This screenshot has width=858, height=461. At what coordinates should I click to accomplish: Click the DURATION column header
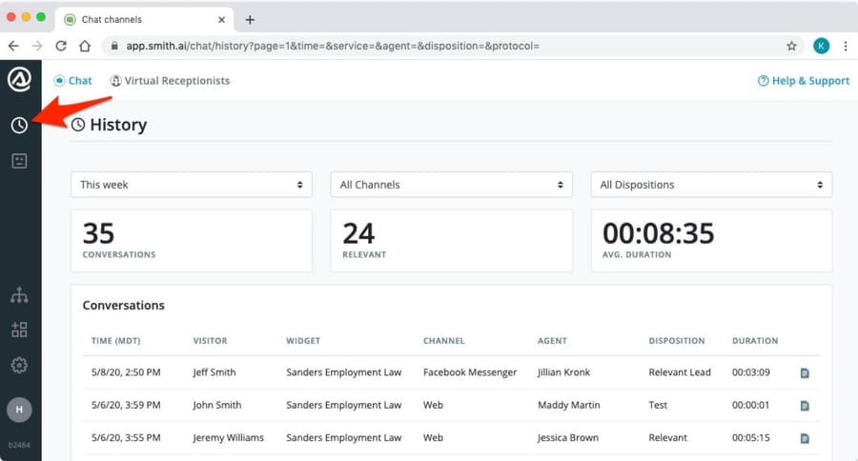point(755,341)
